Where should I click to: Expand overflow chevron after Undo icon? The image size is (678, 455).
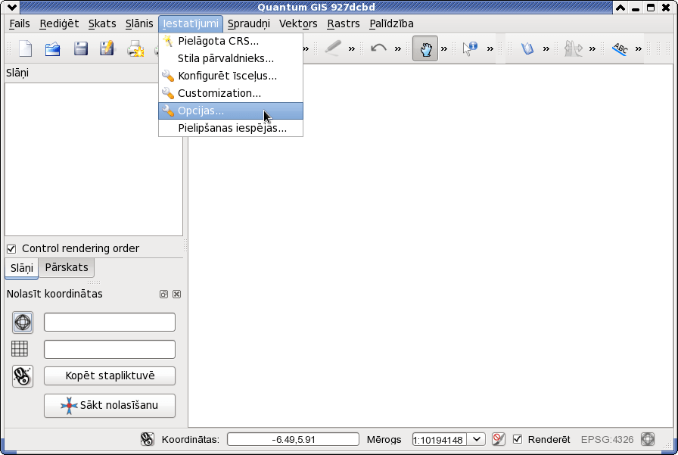click(x=398, y=49)
